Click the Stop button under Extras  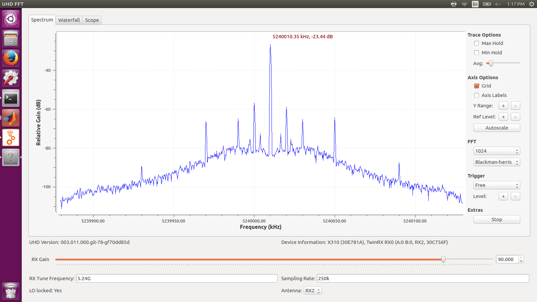pyautogui.click(x=497, y=219)
